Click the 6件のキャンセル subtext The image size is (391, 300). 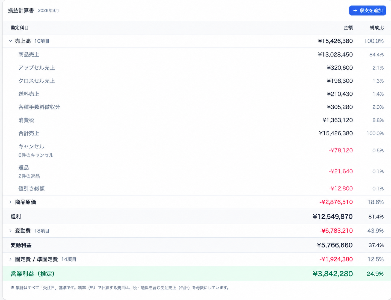point(36,155)
